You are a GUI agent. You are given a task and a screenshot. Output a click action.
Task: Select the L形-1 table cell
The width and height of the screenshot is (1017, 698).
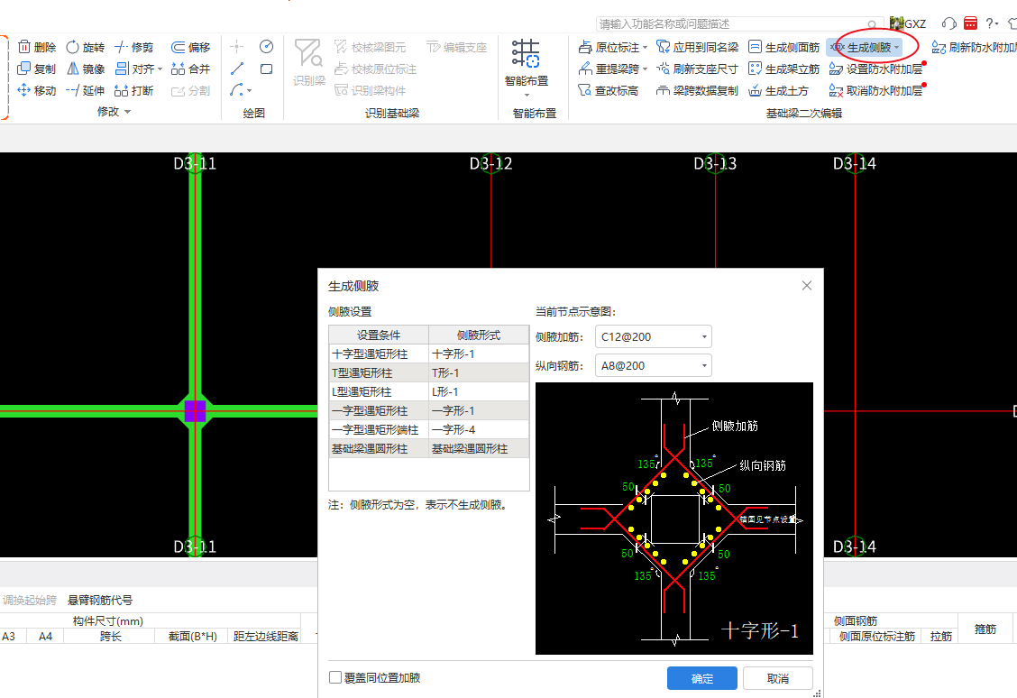pos(479,391)
